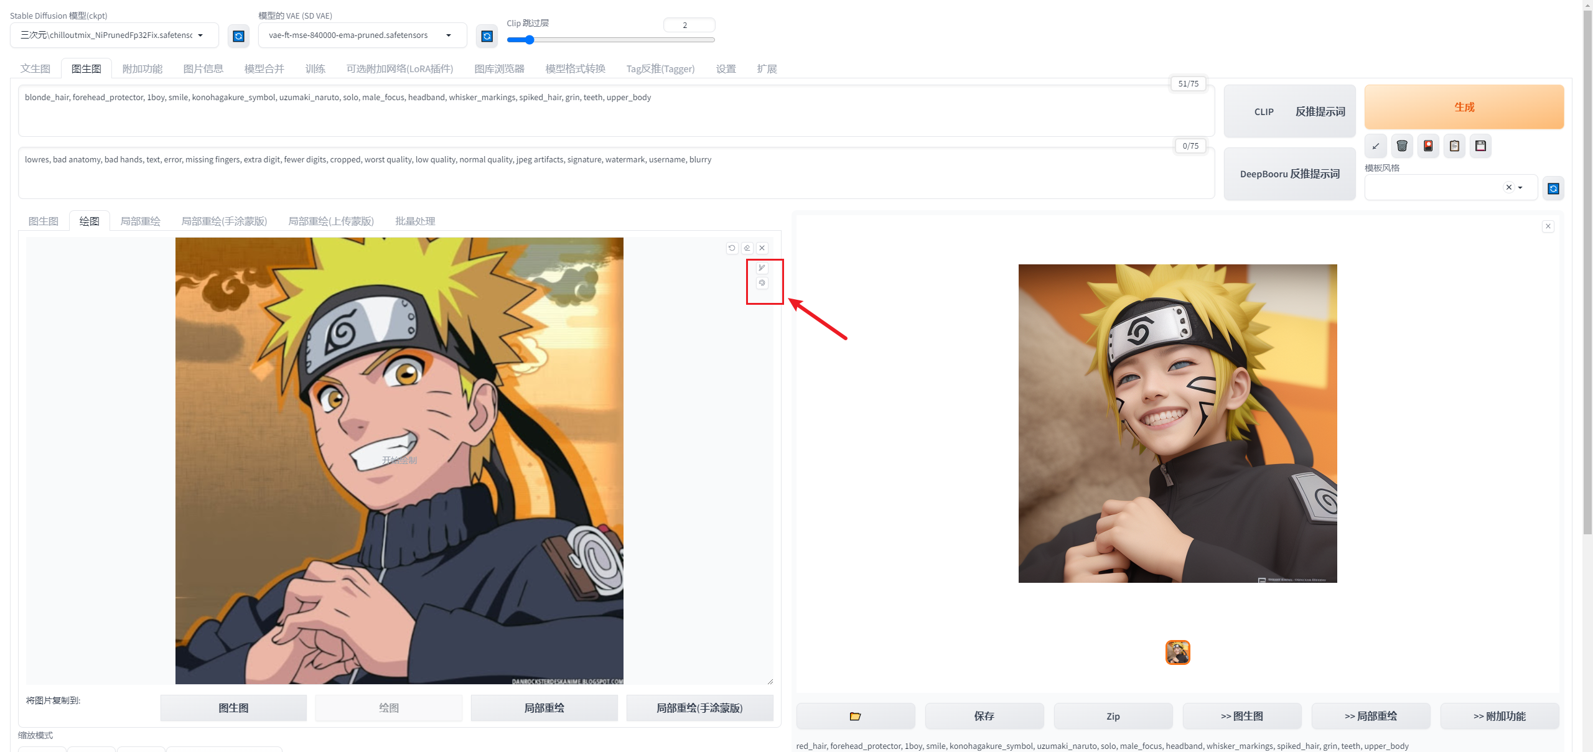Remove the uploaded Naruto sketch image
Viewport: 1593px width, 752px height.
click(x=762, y=248)
